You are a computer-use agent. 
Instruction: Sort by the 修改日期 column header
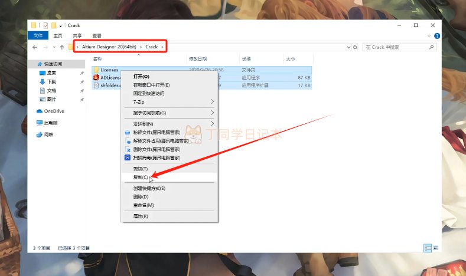point(198,59)
